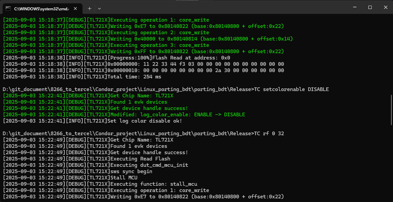393x202 pixels.
Task: Close the C:\WINDOWS\system32\cmd tab with its X
Action: click(75, 8)
